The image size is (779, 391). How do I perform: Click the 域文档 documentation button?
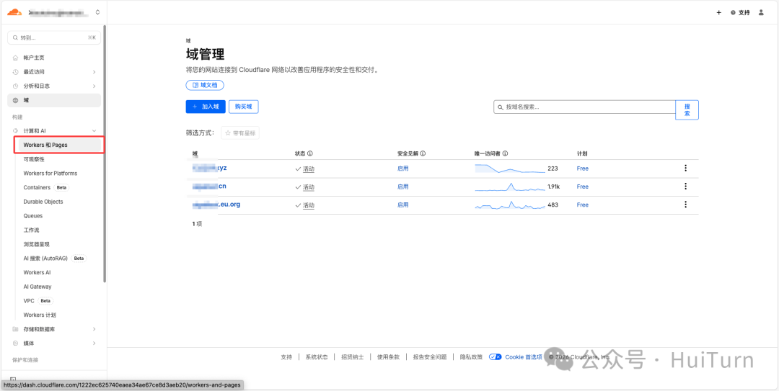(205, 86)
